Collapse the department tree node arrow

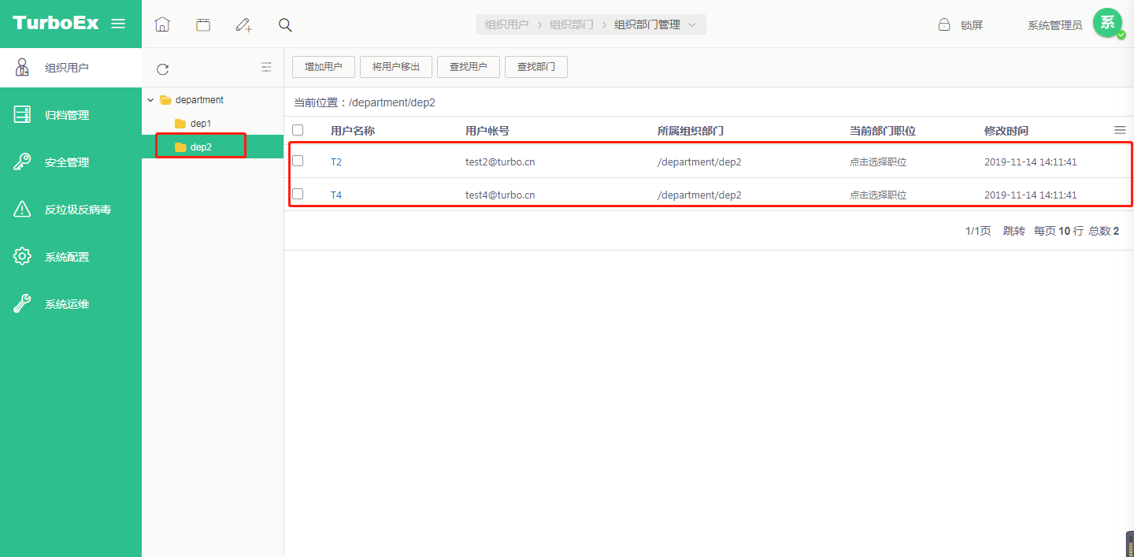[x=150, y=100]
